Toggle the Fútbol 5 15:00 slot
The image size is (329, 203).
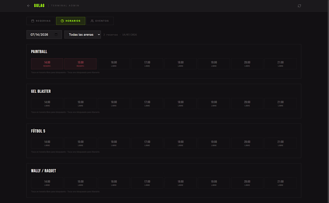[x=80, y=143]
